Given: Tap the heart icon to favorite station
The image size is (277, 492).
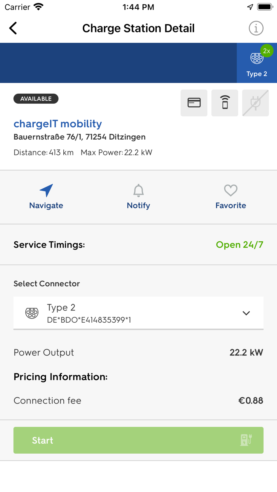Looking at the screenshot, I should [x=231, y=191].
